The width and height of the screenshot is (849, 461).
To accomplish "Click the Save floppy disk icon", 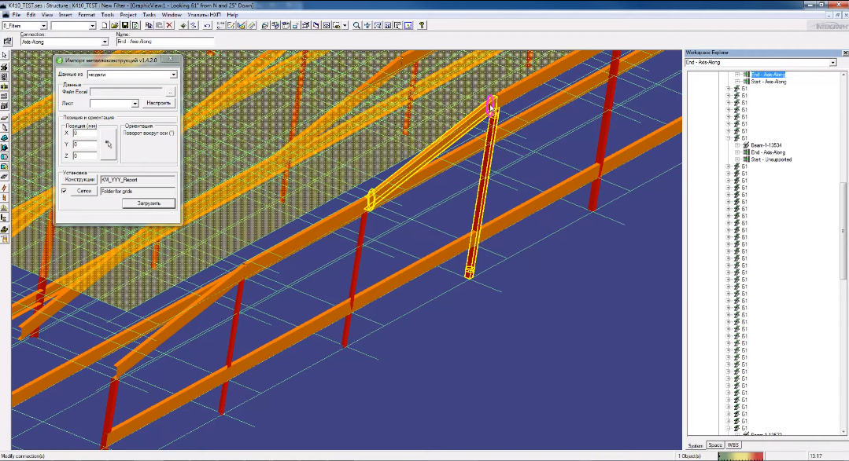I will click(125, 25).
